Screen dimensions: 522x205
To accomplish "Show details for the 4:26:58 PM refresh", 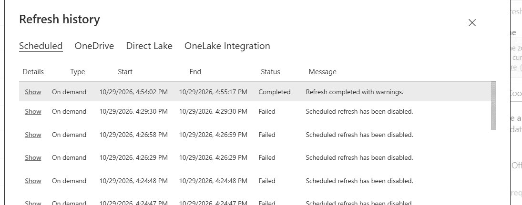I will (33, 135).
